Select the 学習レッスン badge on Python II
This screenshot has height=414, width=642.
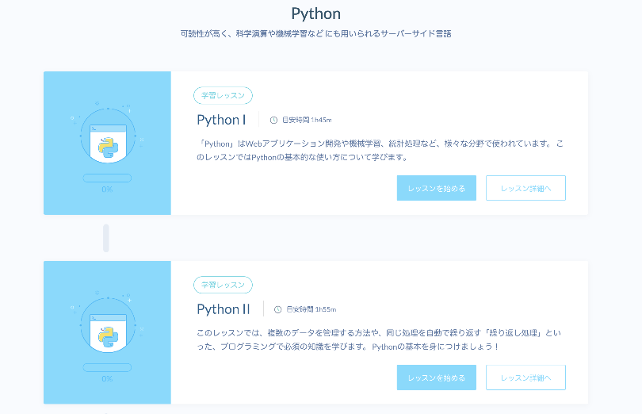(223, 285)
